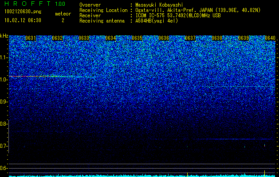Click the 0637 time marker
The image size is (279, 177).
190,38
